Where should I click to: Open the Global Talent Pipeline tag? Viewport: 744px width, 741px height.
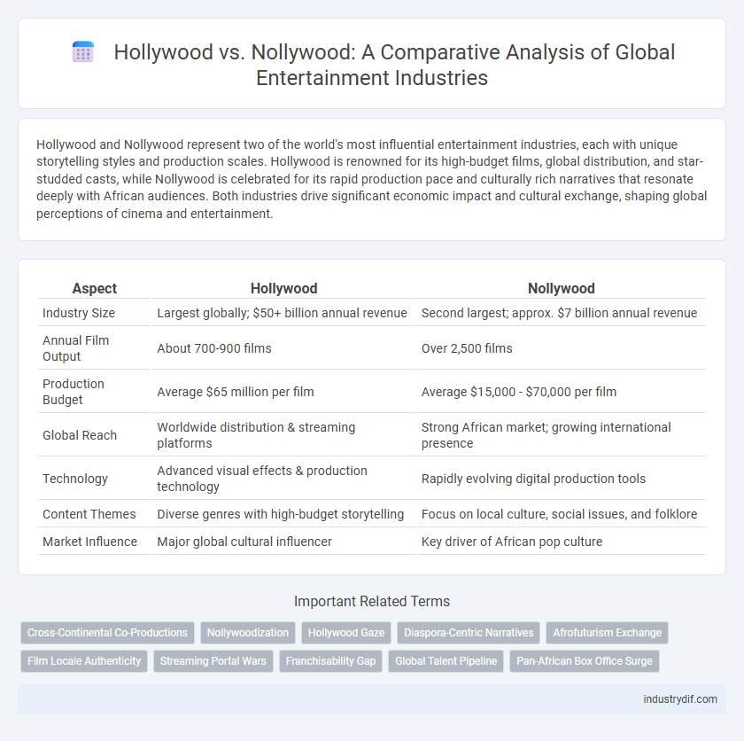click(446, 660)
